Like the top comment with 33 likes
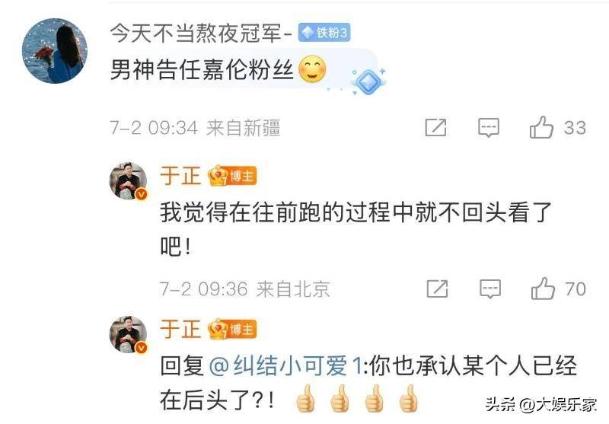 click(541, 127)
